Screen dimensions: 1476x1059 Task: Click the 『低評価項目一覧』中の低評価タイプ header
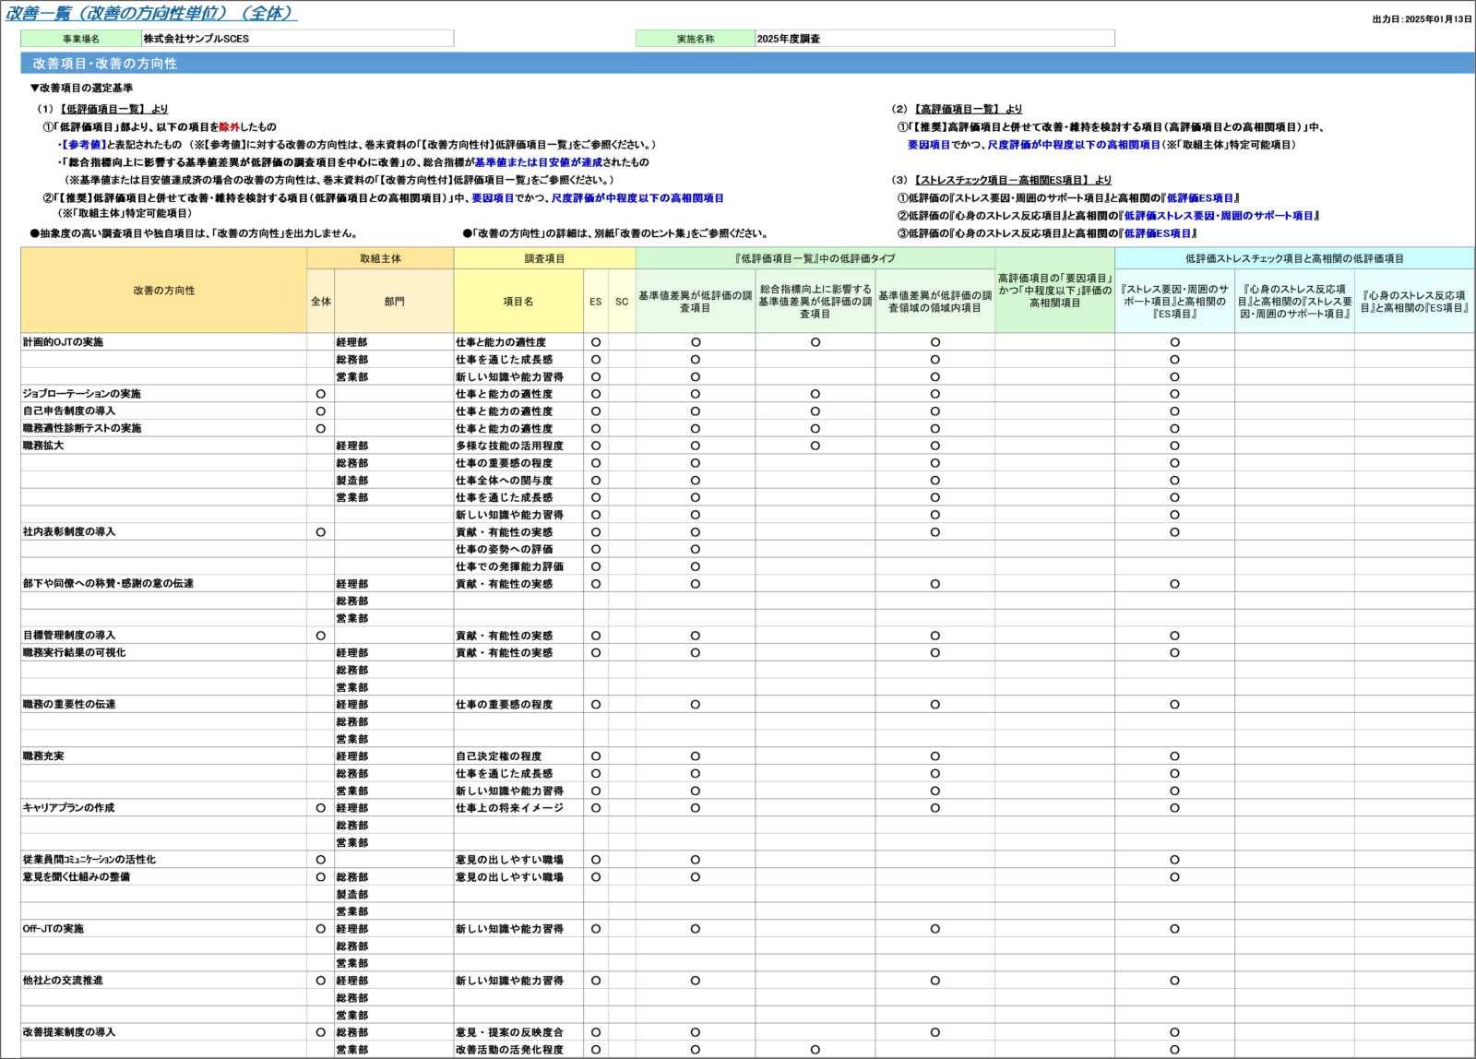(x=815, y=258)
